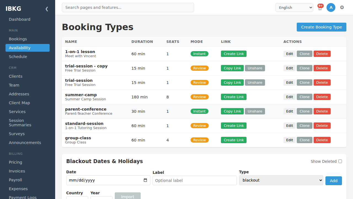353x199 pixels.
Task: Unshare the parent-conference link
Action: 255,111
